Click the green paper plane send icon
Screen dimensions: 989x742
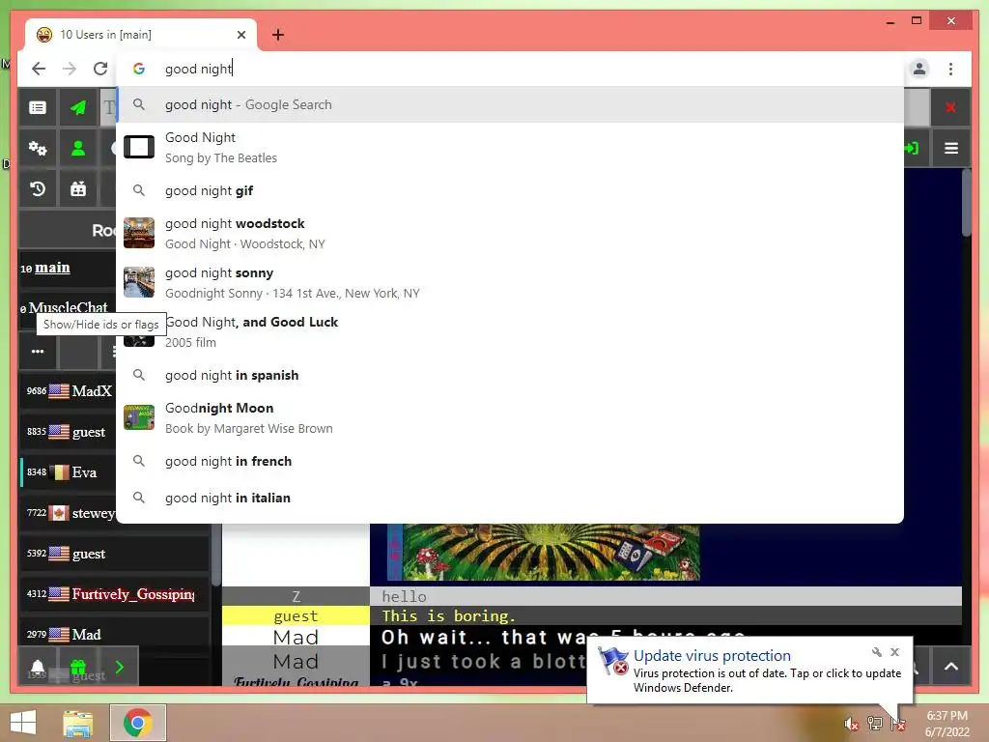point(78,108)
